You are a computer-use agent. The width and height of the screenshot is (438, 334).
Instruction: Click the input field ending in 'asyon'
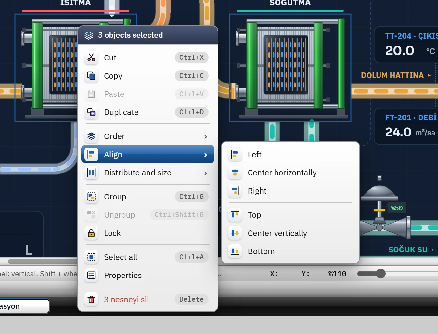24,306
